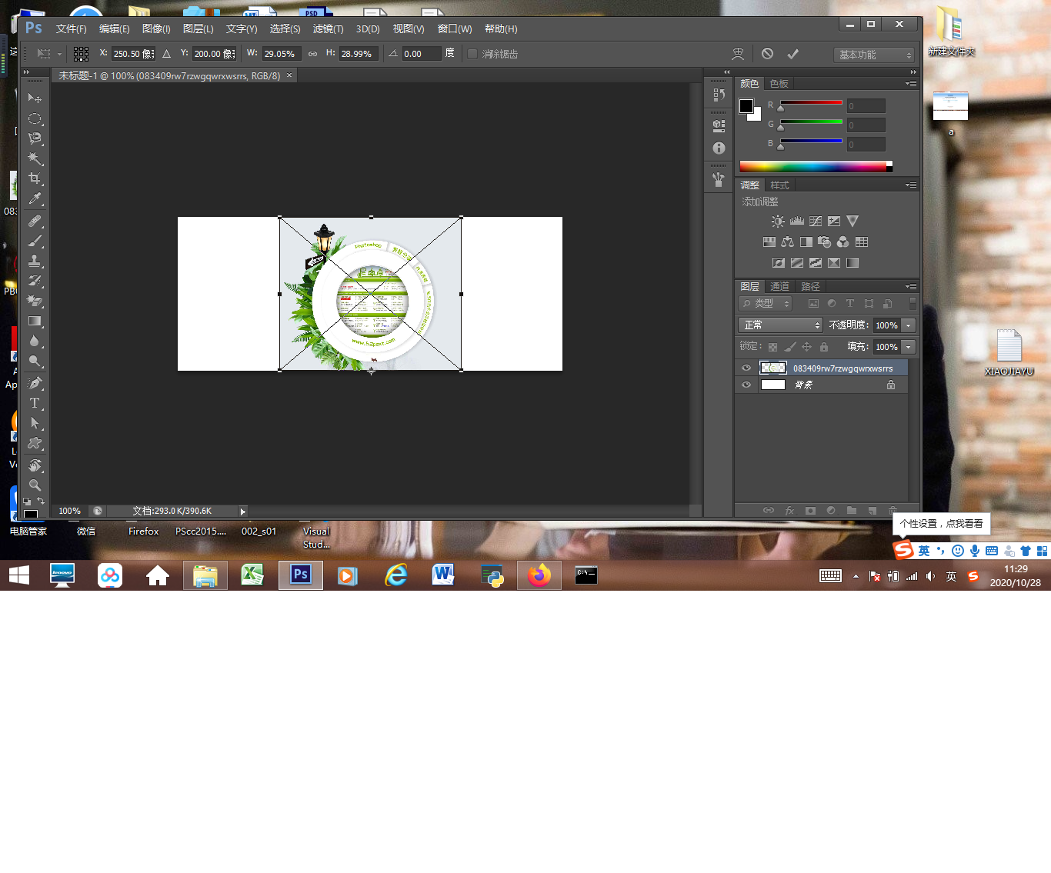
Task: Toggle relative positioning triangle for reference point
Action: [x=166, y=54]
